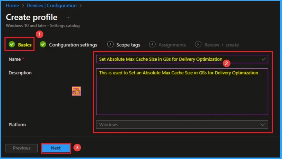Image resolution: width=282 pixels, height=159 pixels.
Task: Click the step 5 circle for Review + create
Action: (x=198, y=44)
